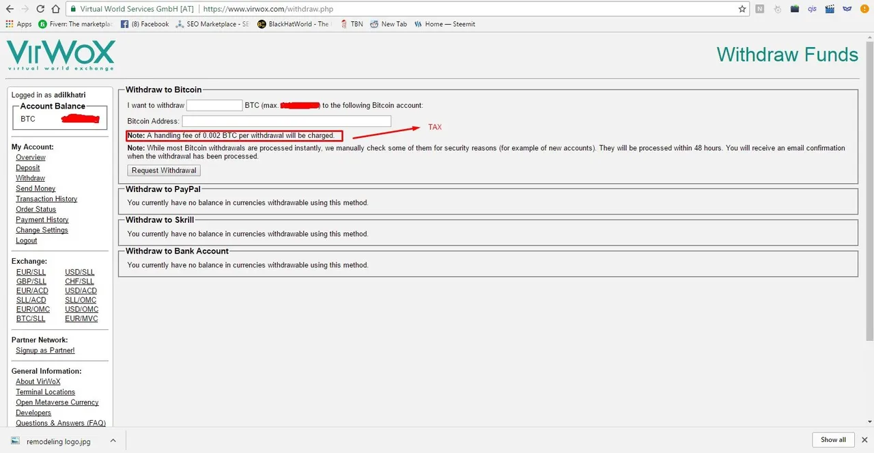Open the Overview account link
The width and height of the screenshot is (874, 453).
tap(31, 157)
